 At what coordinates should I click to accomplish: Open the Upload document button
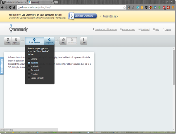pos(16,41)
